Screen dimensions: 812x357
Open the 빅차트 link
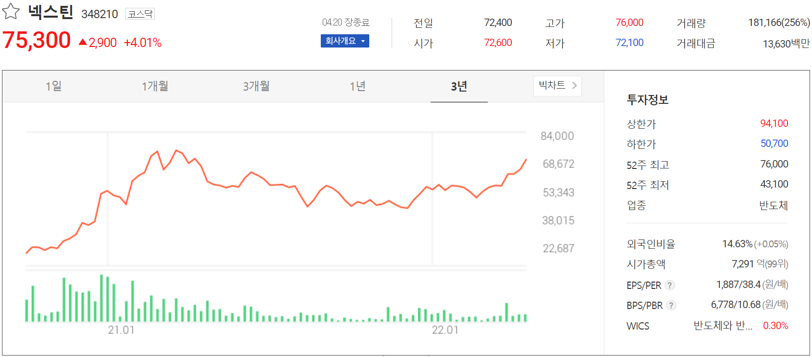pyautogui.click(x=557, y=86)
